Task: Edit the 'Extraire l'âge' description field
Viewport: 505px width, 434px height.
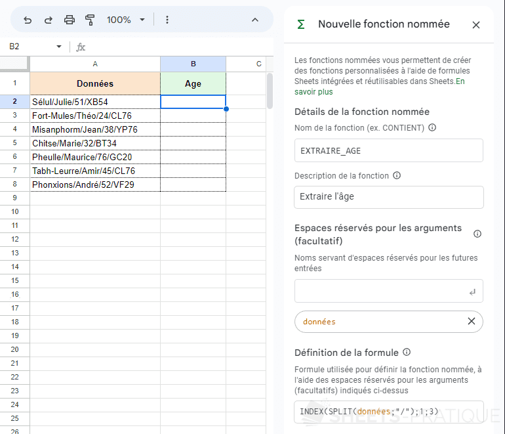Action: pyautogui.click(x=388, y=197)
